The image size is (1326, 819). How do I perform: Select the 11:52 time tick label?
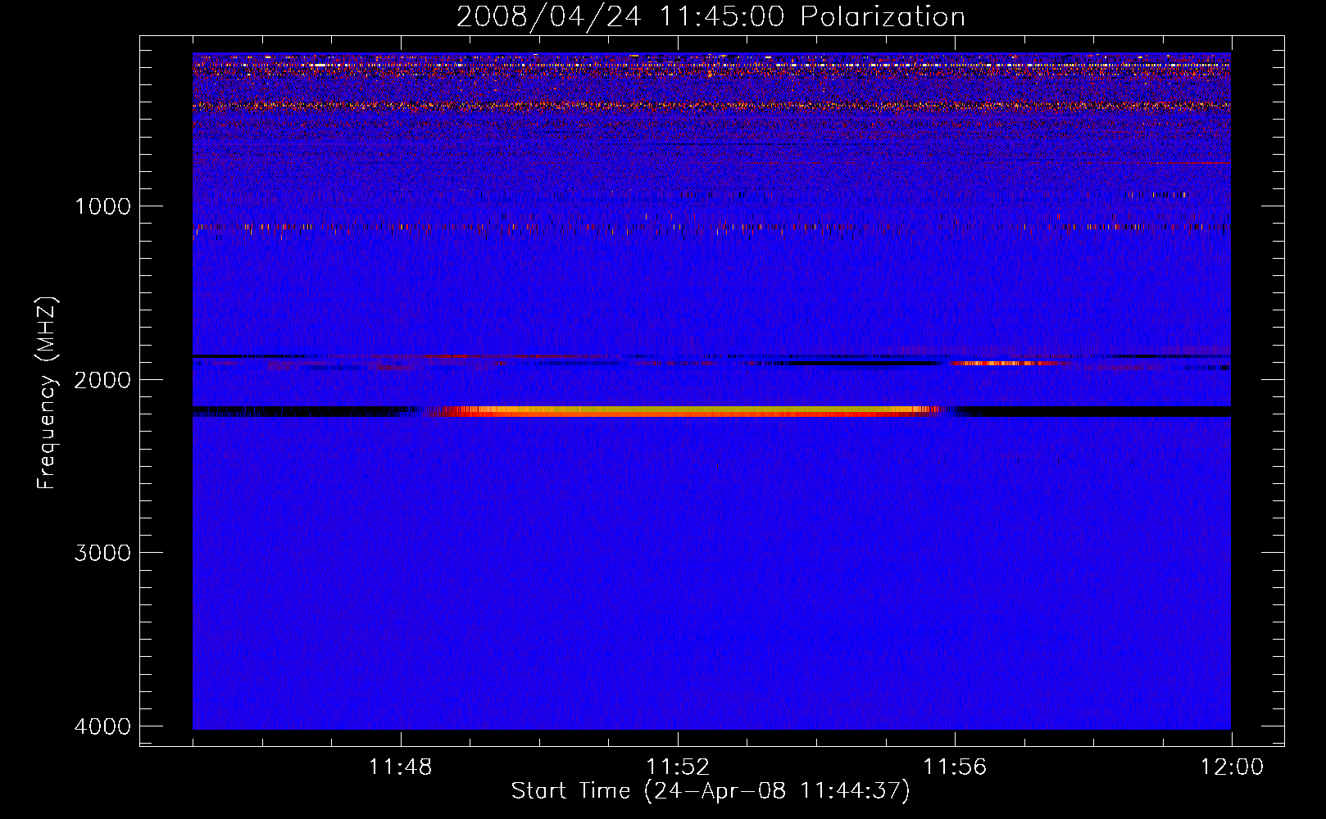[678, 767]
